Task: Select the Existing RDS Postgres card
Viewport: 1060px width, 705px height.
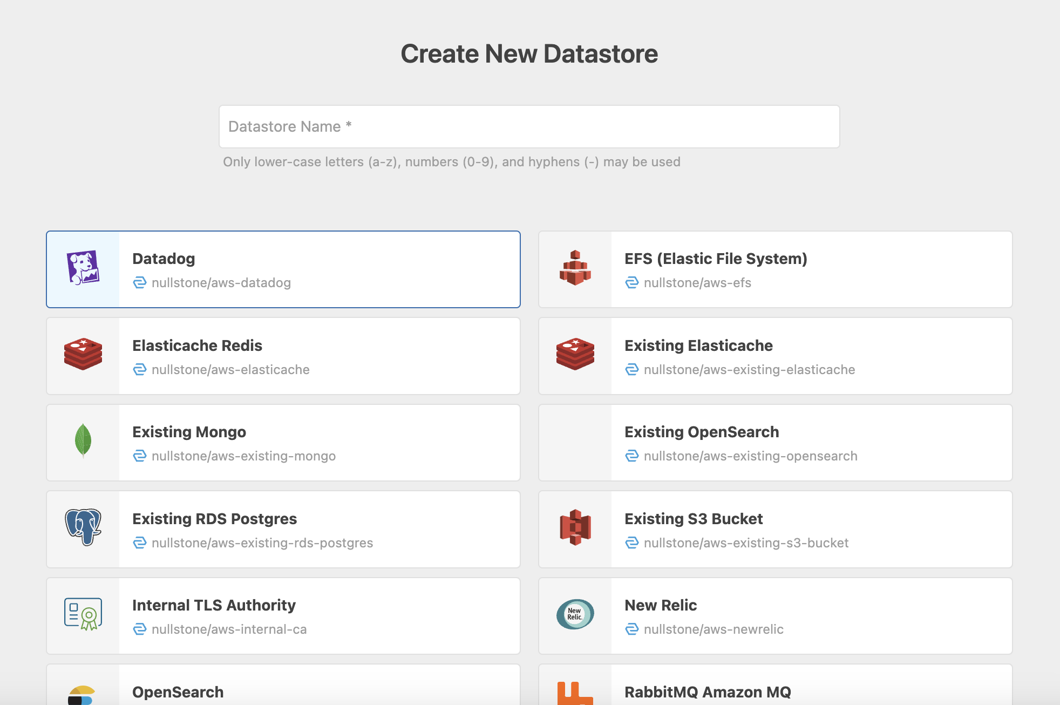Action: 283,529
